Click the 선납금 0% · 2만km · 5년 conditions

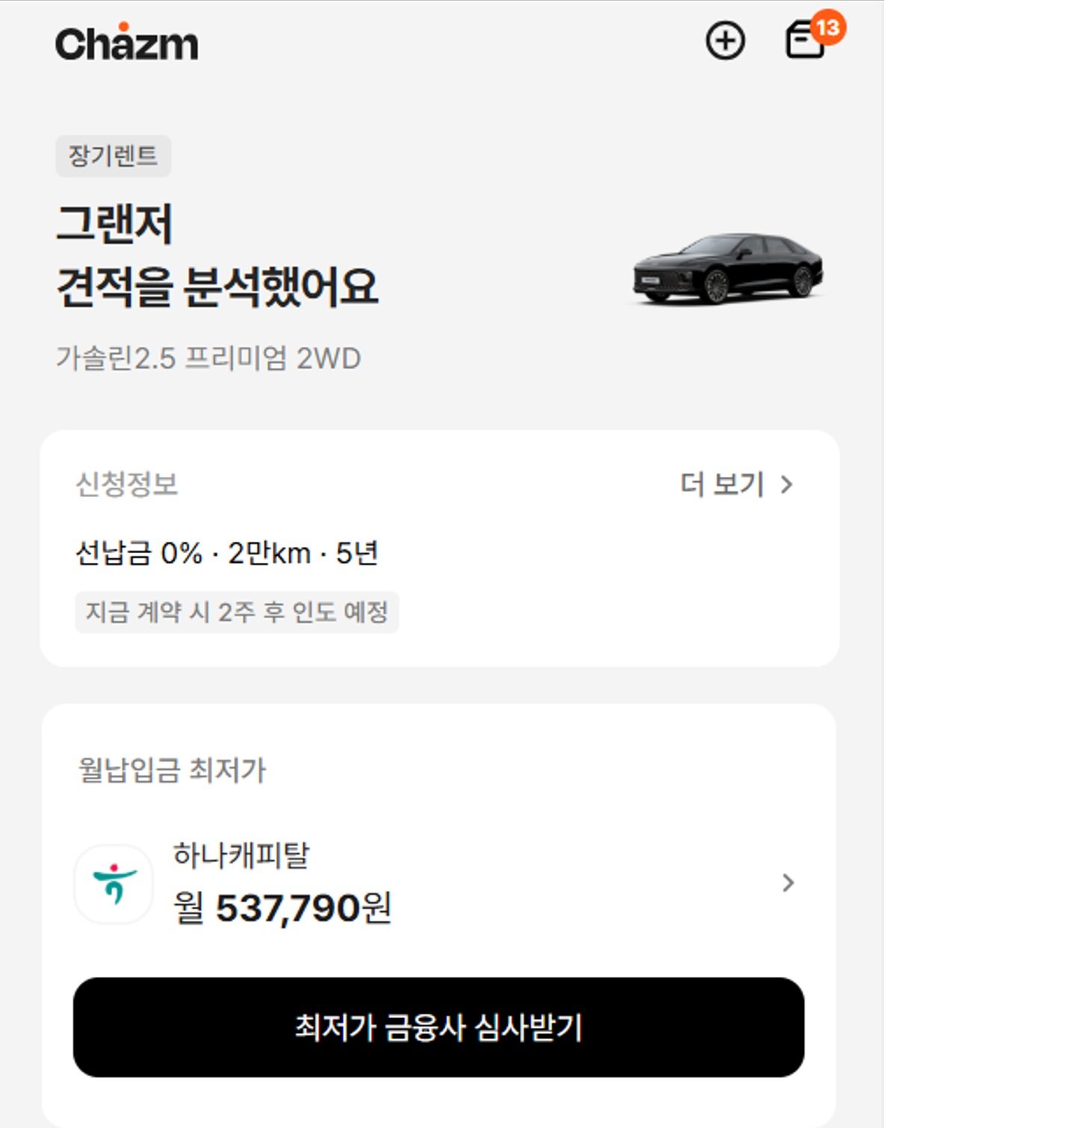coord(226,553)
